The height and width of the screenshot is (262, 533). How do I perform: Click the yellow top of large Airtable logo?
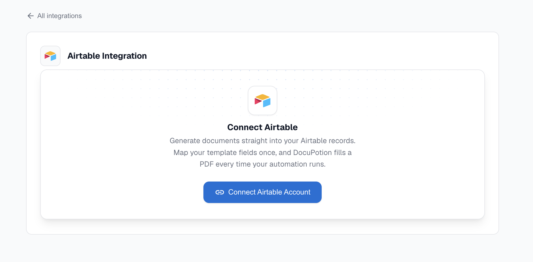[x=263, y=97]
